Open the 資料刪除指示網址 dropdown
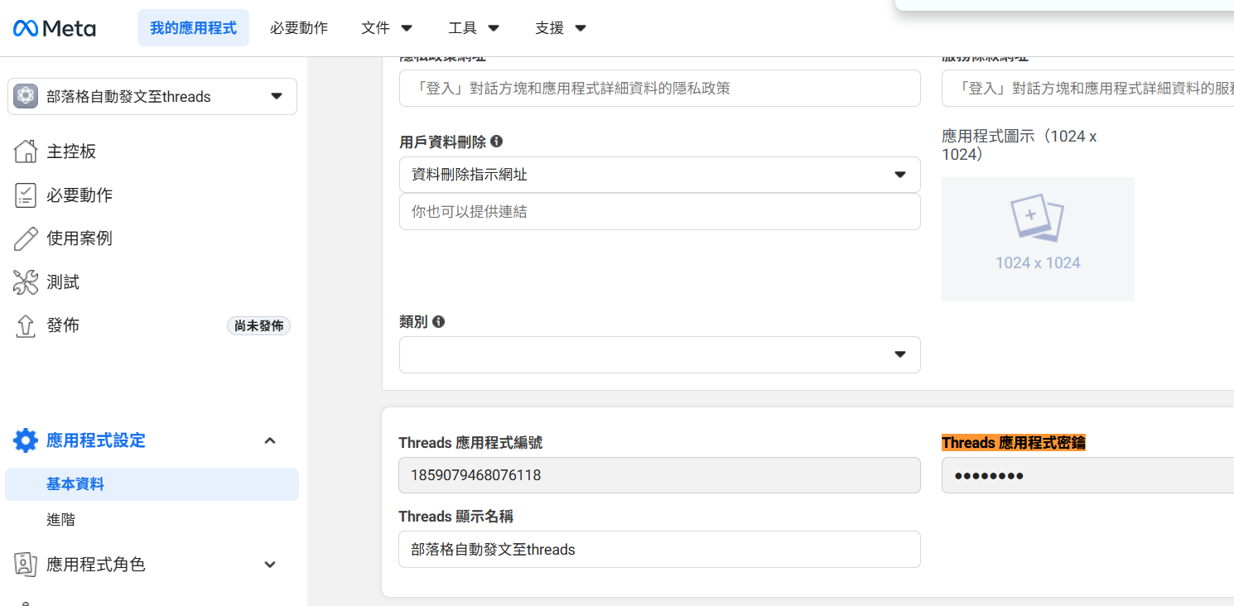 659,175
